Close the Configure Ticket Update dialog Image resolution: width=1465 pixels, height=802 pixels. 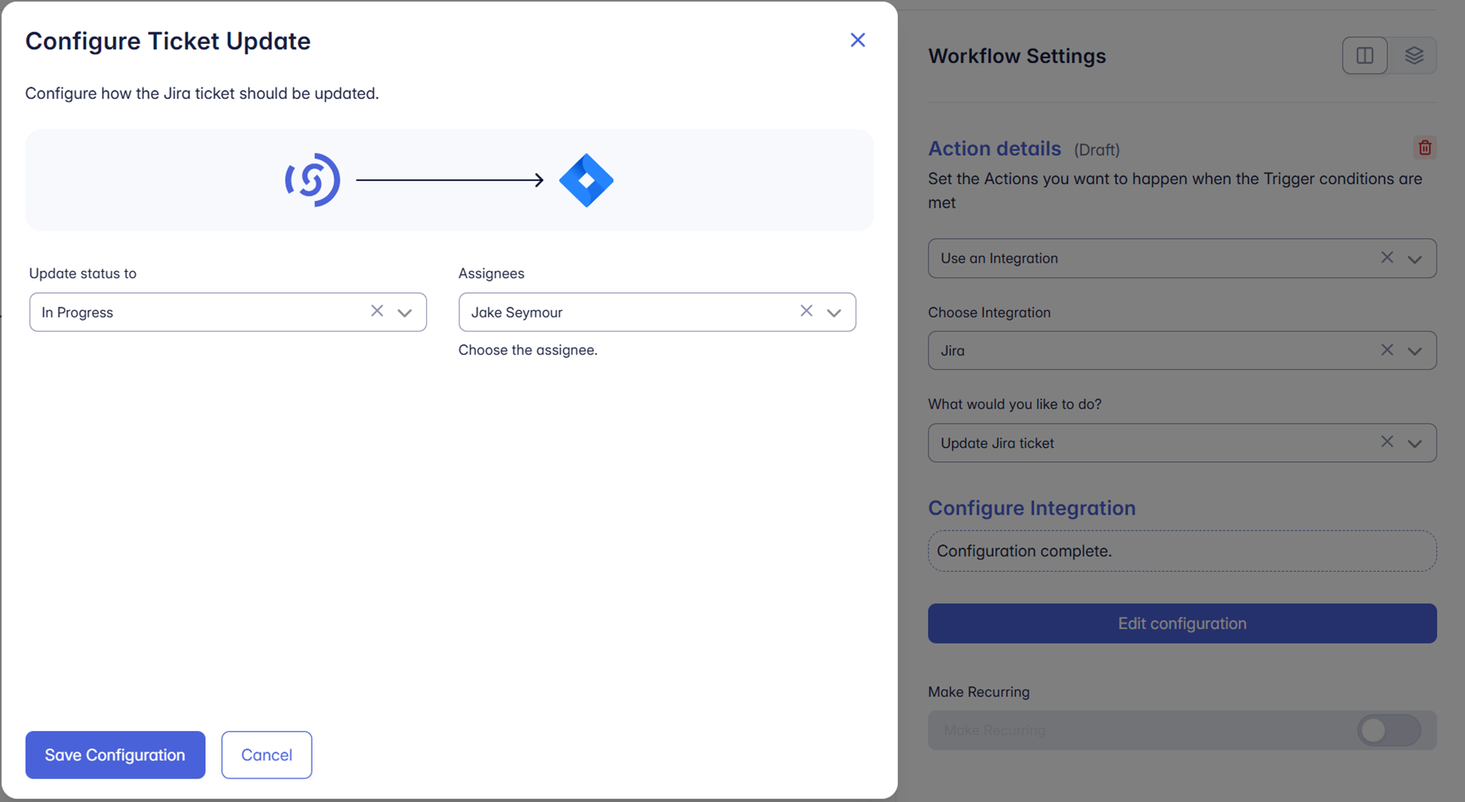857,40
